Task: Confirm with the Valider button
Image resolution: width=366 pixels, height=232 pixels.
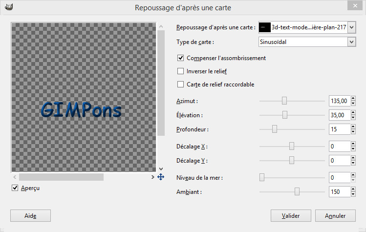Action: coord(291,216)
